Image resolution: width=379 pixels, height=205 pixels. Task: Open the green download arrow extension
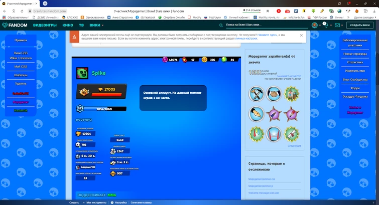(x=313, y=11)
